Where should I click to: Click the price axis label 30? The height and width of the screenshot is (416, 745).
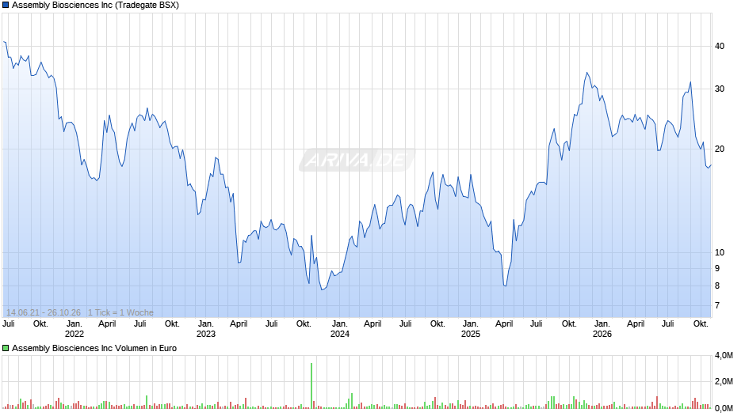720,89
